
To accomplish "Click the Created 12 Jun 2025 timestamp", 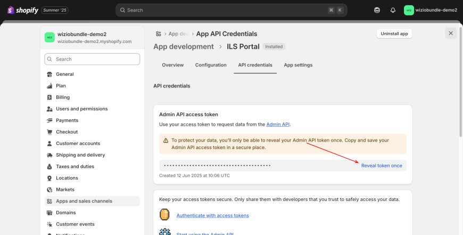I will click(194, 176).
